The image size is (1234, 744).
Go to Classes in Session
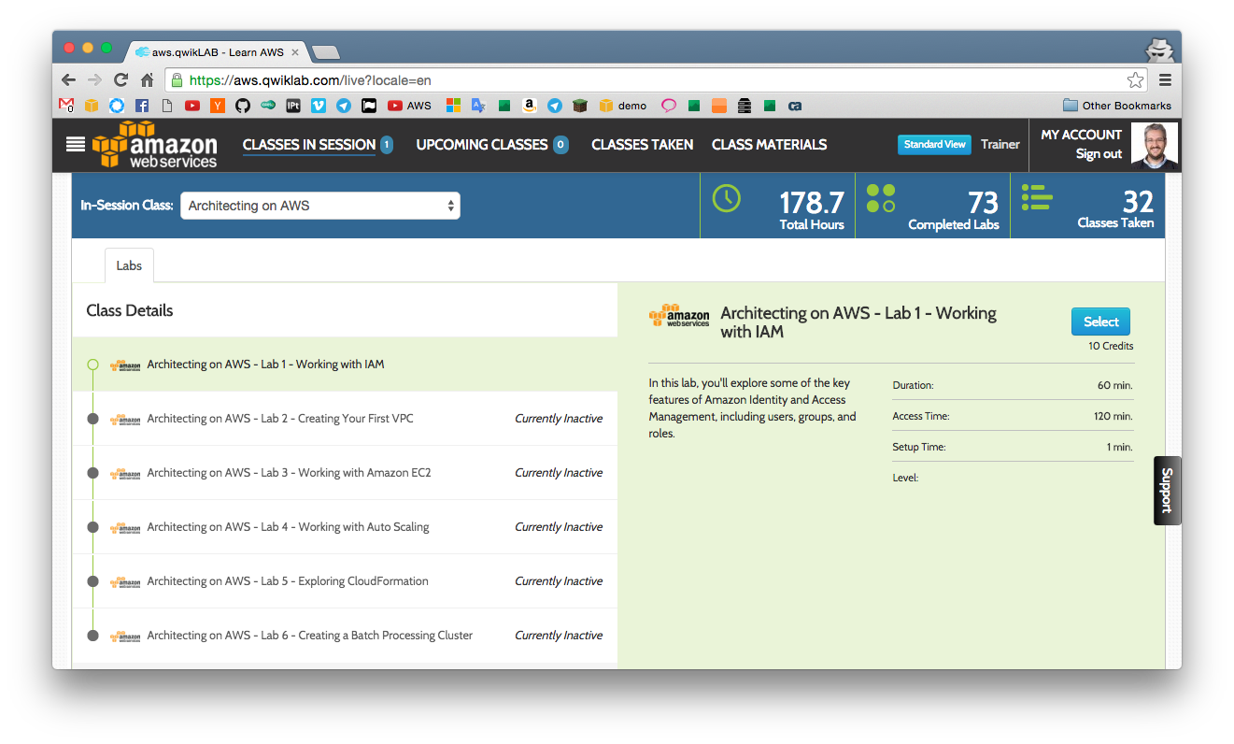pyautogui.click(x=309, y=145)
